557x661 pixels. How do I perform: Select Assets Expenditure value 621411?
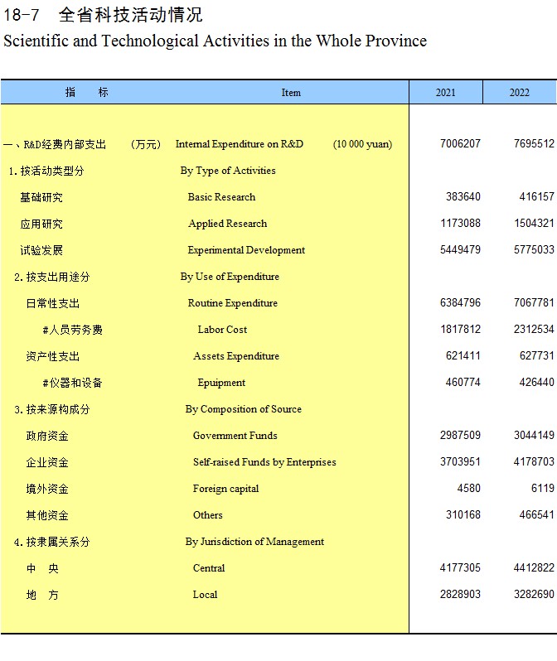click(x=463, y=356)
